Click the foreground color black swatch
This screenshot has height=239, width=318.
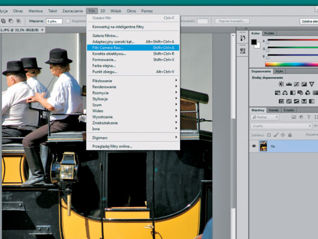tap(254, 41)
